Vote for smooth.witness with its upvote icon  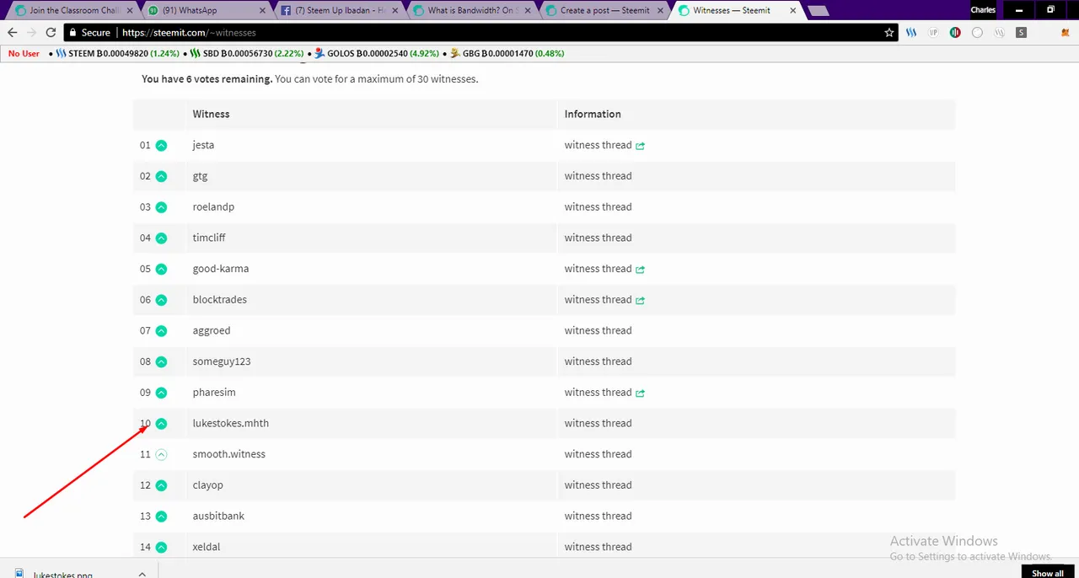pyautogui.click(x=161, y=454)
